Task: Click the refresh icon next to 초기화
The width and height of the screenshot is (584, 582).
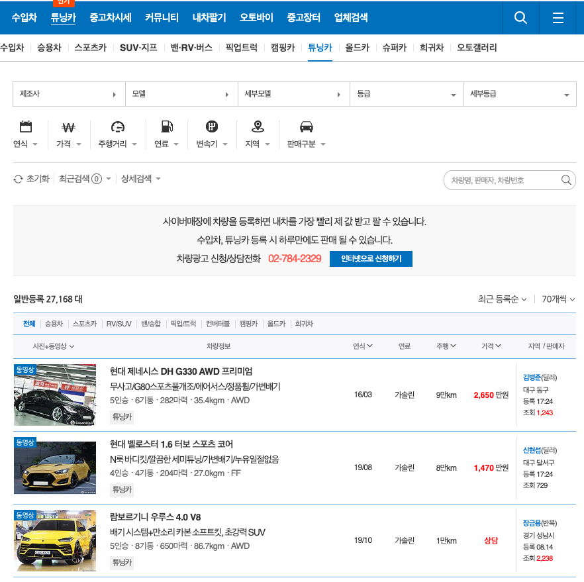Action: [19, 179]
